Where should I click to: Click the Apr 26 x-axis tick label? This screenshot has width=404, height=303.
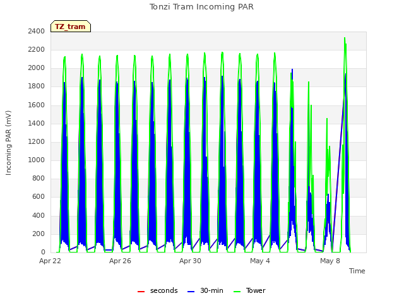pyautogui.click(x=120, y=261)
